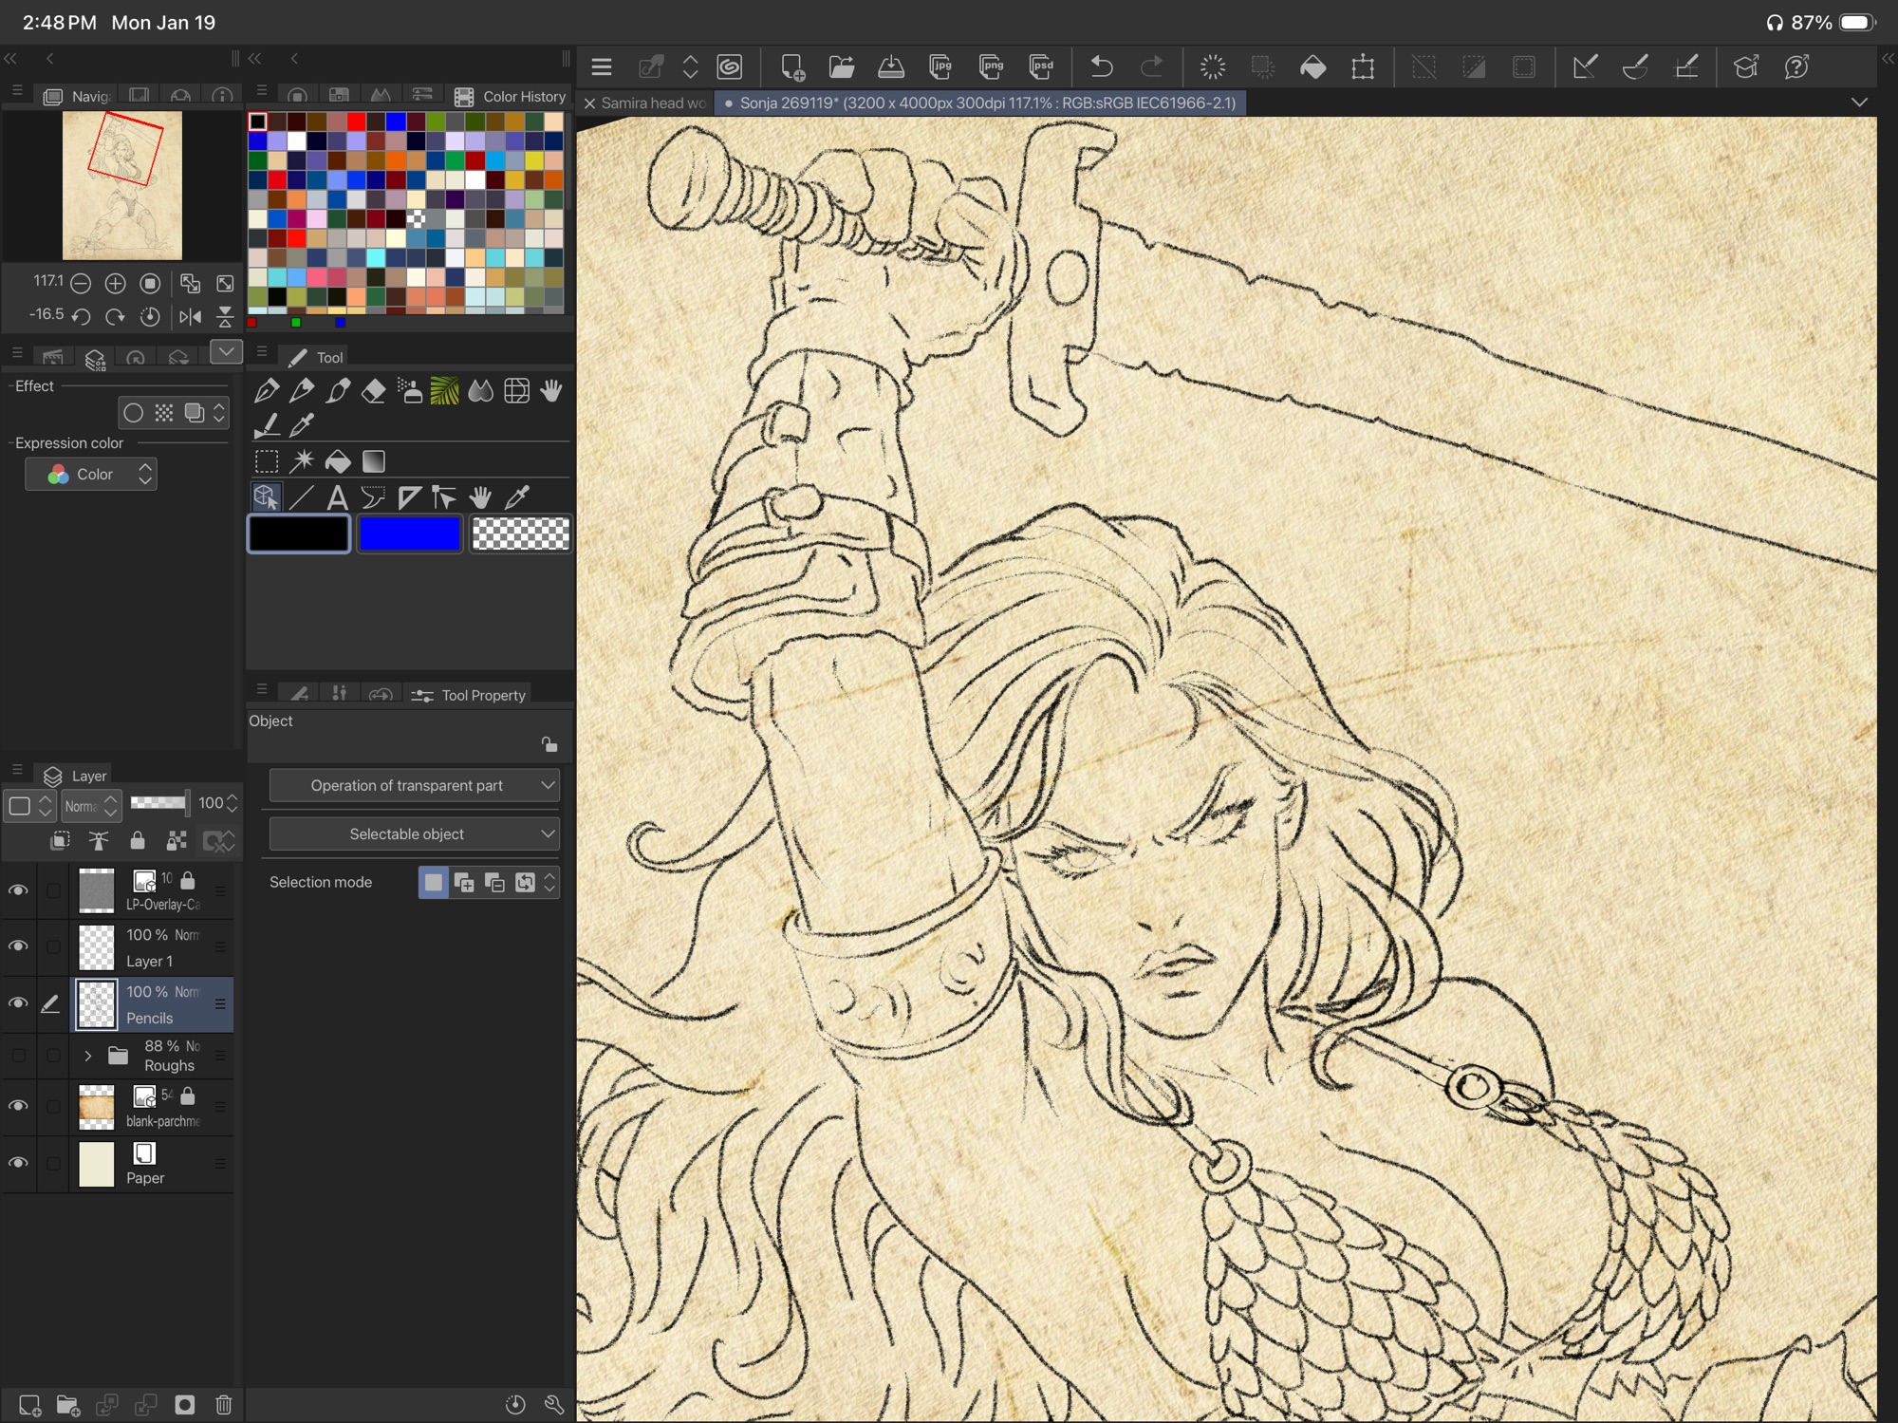Open the Selectable object dropdown
This screenshot has width=1898, height=1423.
tap(414, 833)
